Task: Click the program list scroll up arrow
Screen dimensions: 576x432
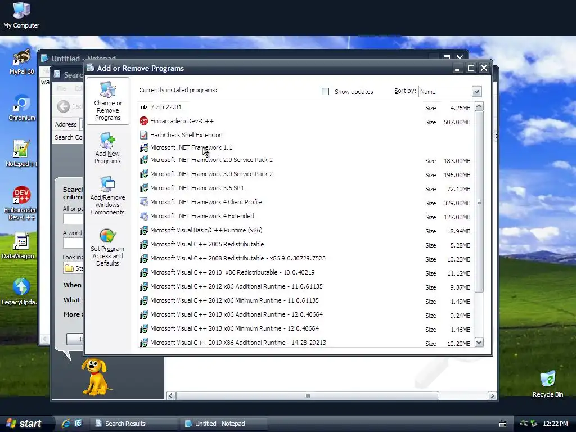Action: click(479, 106)
